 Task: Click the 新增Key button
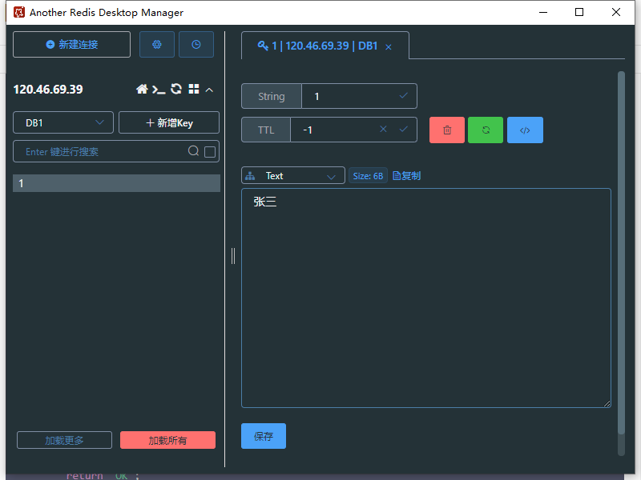pos(169,122)
